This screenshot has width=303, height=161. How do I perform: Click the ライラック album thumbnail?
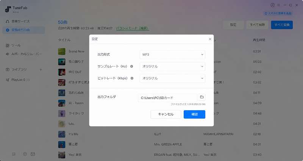tap(62, 113)
